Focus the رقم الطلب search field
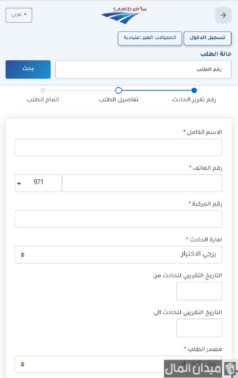The height and width of the screenshot is (378, 238). [x=143, y=70]
